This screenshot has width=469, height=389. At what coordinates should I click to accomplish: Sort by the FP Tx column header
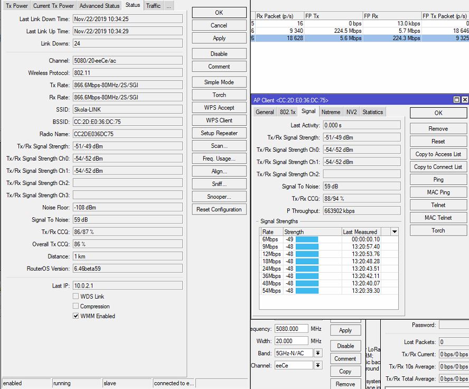pyautogui.click(x=333, y=16)
